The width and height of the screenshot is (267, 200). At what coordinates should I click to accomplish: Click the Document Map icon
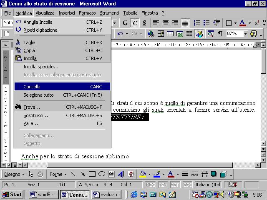[x=211, y=34]
